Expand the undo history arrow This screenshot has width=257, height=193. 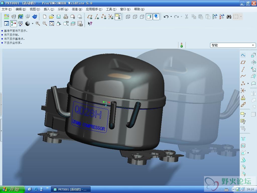pos(171,17)
